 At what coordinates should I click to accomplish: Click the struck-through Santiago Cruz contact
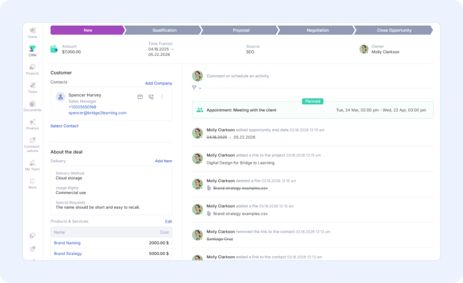coord(220,239)
